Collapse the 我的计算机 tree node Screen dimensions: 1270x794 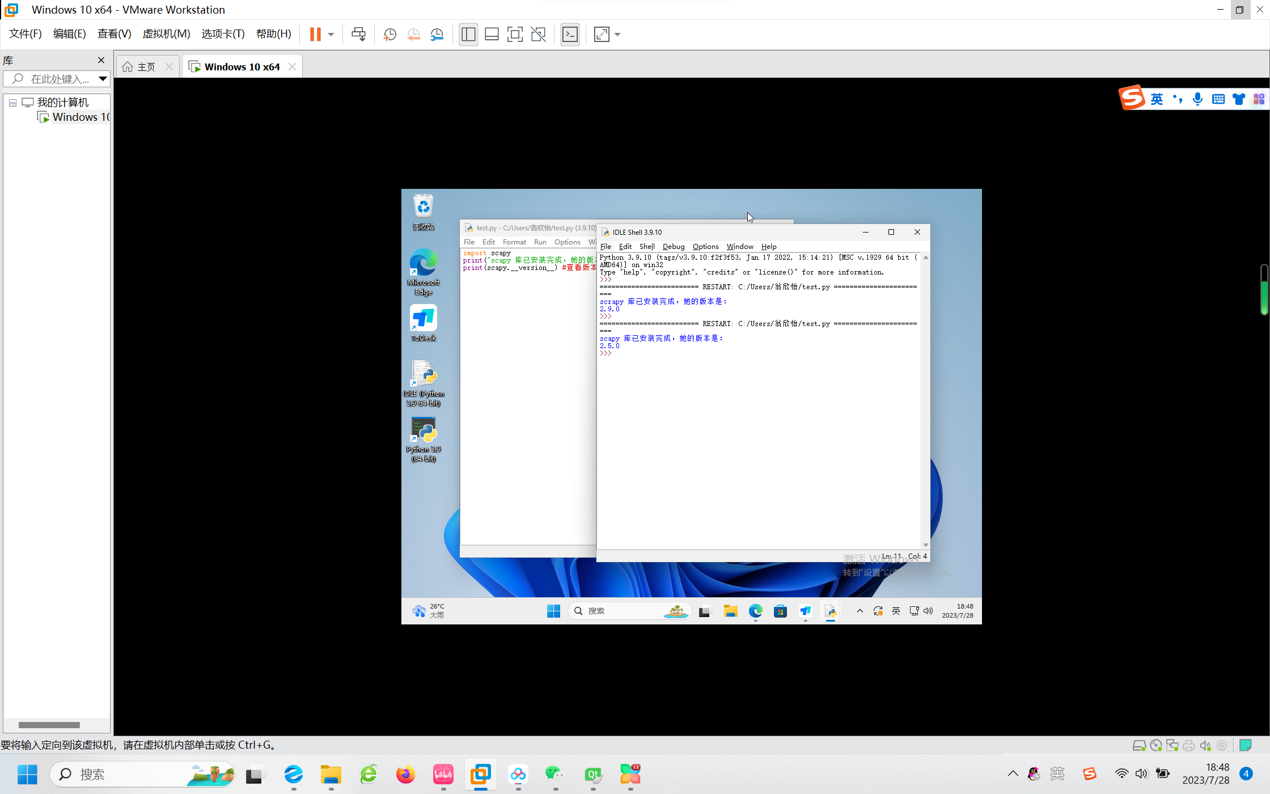[x=12, y=103]
